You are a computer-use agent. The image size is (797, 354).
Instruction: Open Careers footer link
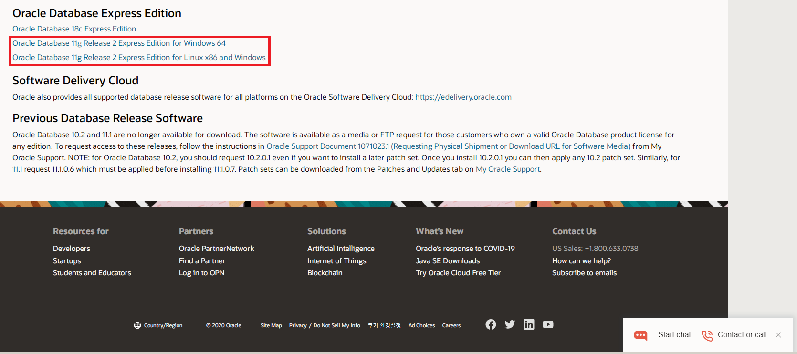451,325
